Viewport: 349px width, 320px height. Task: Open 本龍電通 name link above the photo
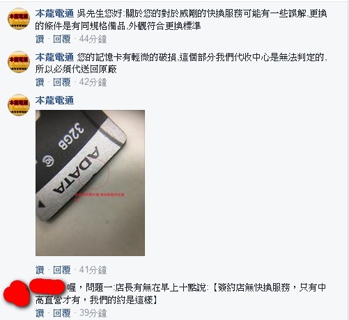coord(54,100)
